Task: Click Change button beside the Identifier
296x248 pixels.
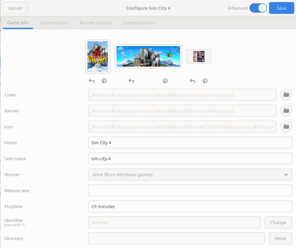Action: point(278,222)
